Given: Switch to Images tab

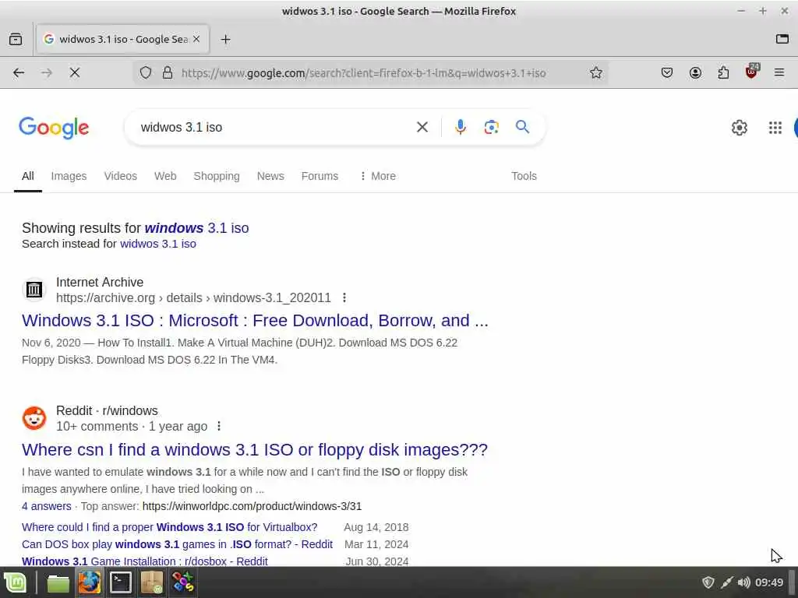Looking at the screenshot, I should (69, 176).
